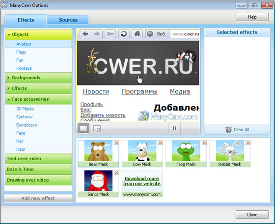Click the trash can Clear All icon
The width and height of the screenshot is (275, 224).
pos(228,130)
